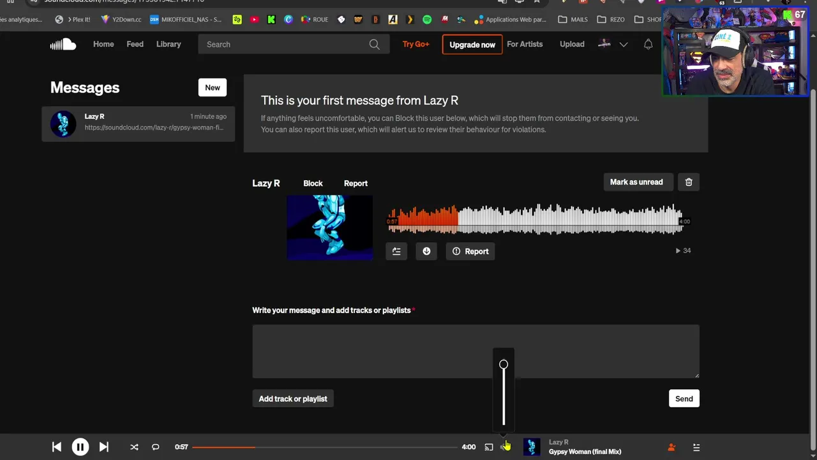Start a New message
Viewport: 817px width, 460px height.
213,88
